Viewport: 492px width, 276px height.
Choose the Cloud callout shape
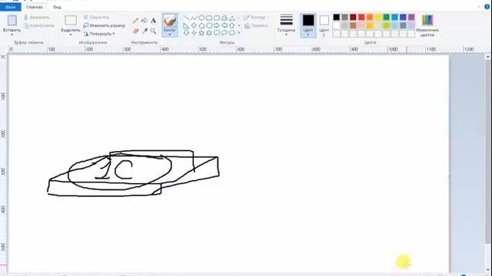231,32
